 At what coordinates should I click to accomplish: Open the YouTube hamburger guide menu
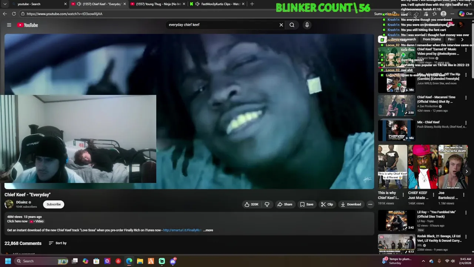pyautogui.click(x=9, y=25)
